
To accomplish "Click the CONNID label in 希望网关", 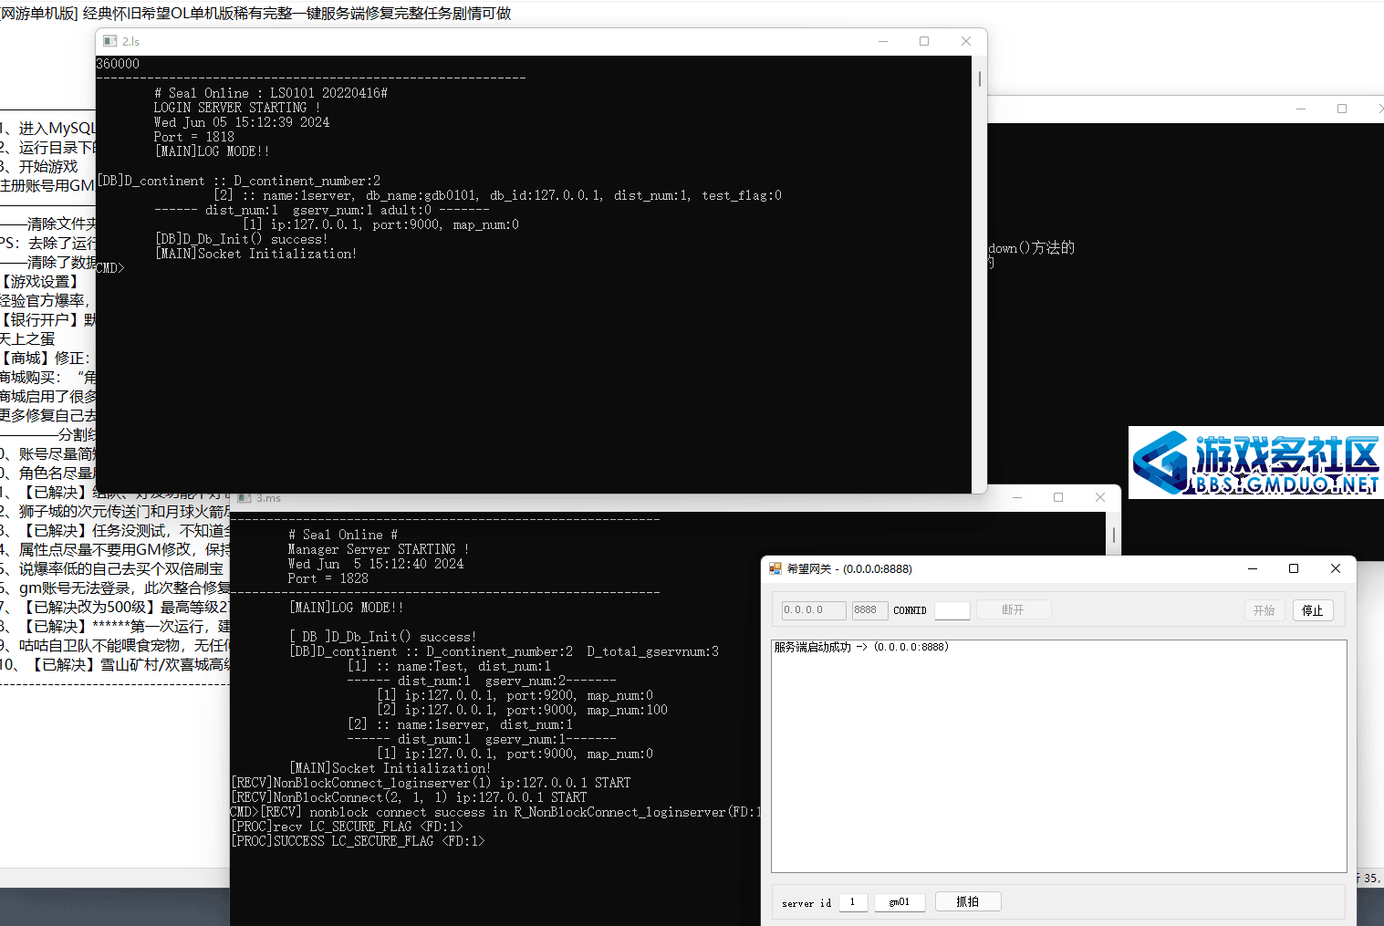I will (x=910, y=610).
